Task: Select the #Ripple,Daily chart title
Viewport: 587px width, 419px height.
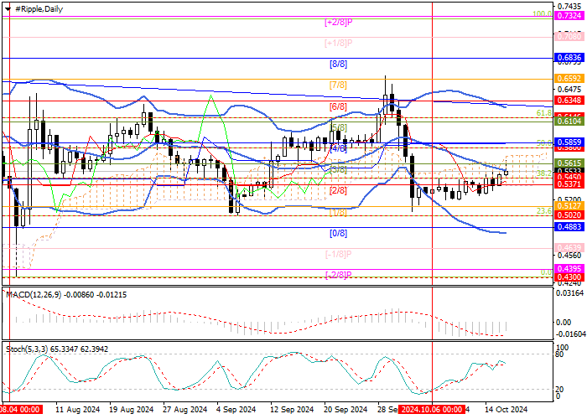Action: (39, 9)
